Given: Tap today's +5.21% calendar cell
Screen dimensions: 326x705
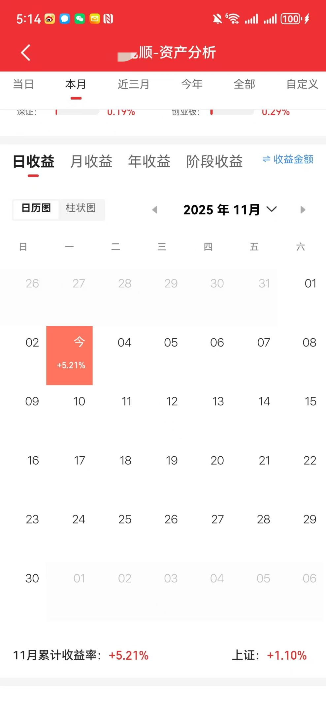Looking at the screenshot, I should (69, 355).
